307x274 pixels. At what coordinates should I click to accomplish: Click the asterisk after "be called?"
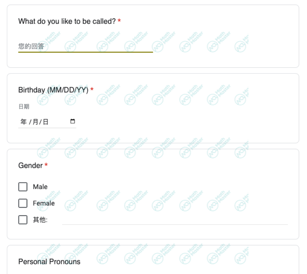pos(119,21)
